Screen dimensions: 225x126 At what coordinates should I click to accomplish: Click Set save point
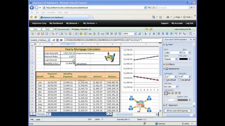62,29
